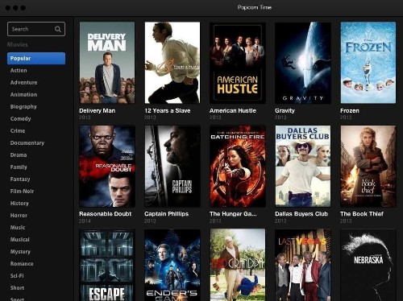
Task: Choose the Nebraska movie poster
Action: (x=368, y=265)
